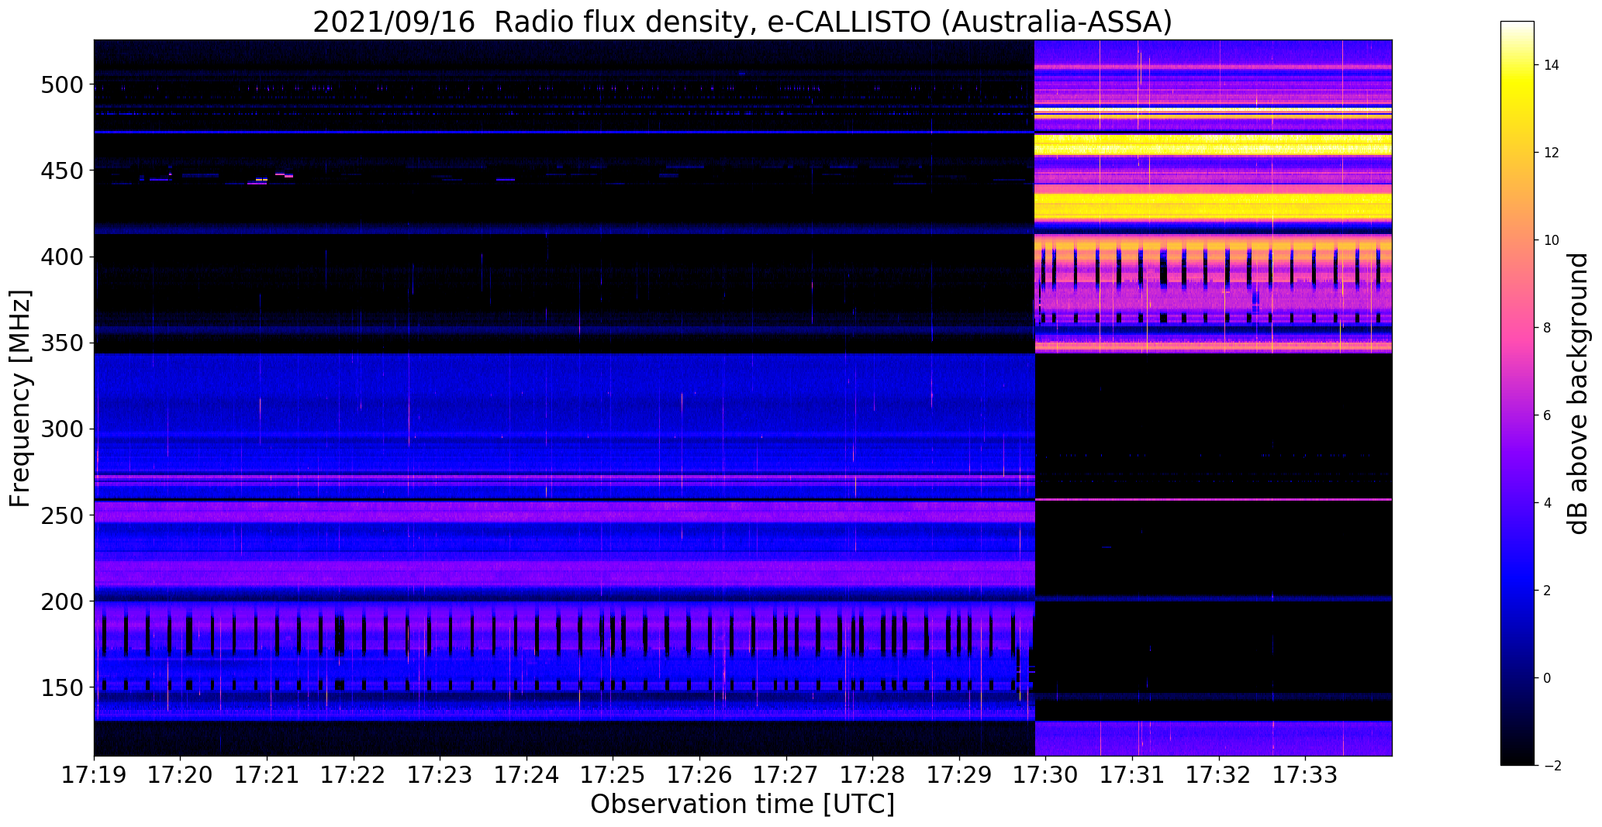Viewport: 1602px width, 827px height.
Task: Click the 400 MHz frequency tick label
Action: (61, 257)
